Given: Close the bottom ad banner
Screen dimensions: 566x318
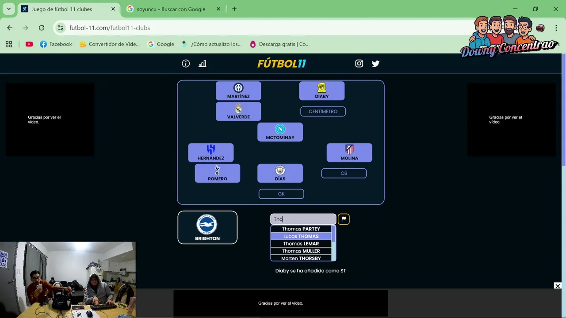Looking at the screenshot, I should tap(558, 286).
